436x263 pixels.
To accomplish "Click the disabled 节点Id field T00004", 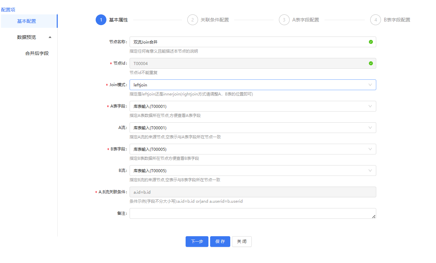I will coord(253,63).
